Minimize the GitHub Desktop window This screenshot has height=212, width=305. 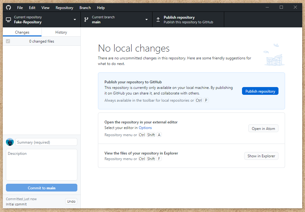[267, 7]
